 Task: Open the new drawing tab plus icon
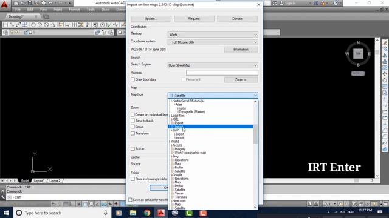click(x=46, y=16)
